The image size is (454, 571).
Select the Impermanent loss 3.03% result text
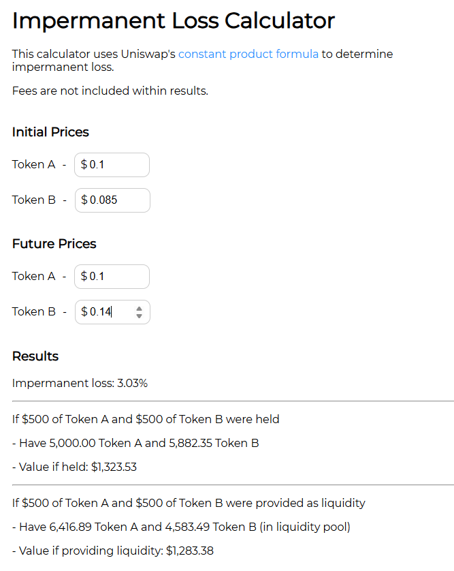pos(80,383)
